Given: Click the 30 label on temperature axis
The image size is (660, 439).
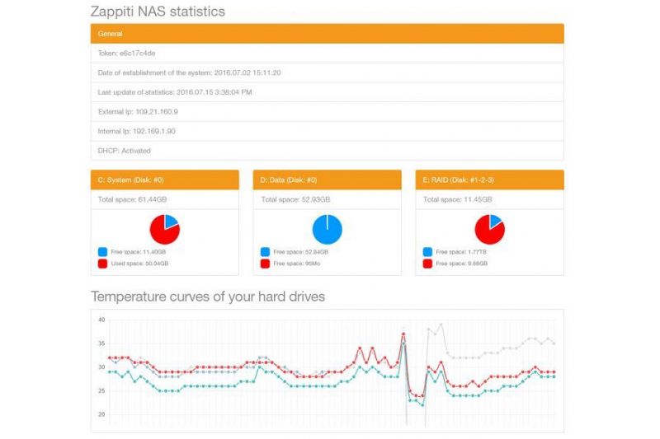Looking at the screenshot, I should [x=101, y=367].
